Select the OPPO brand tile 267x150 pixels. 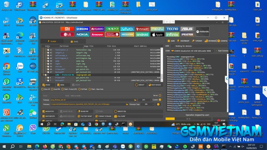point(112,29)
